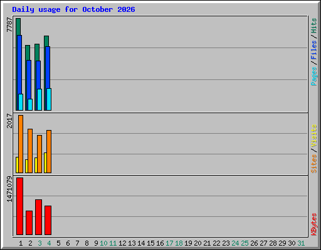Click the yellow Sites bar for day 4

coord(45,162)
